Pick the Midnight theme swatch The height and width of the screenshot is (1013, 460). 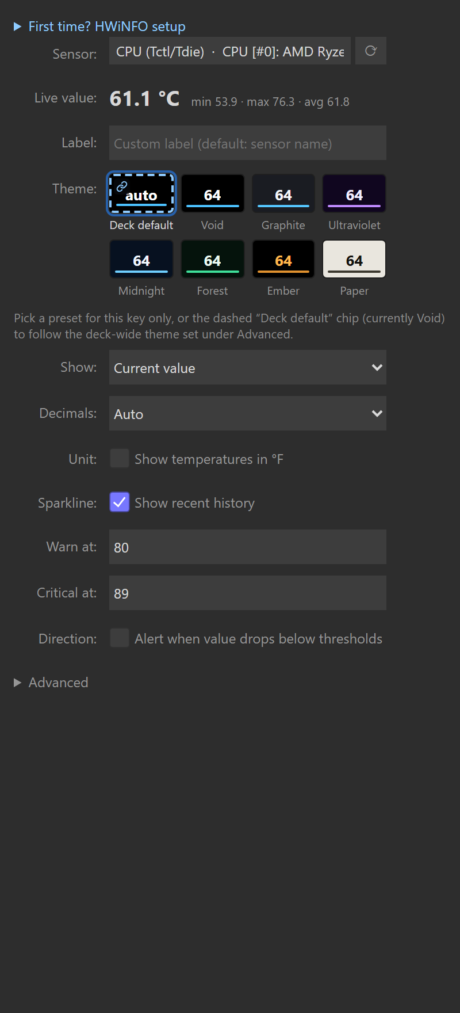coord(141,259)
